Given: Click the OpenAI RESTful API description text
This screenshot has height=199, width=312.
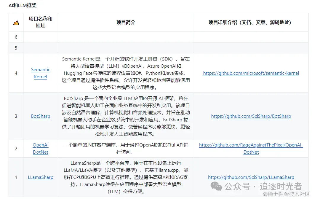Looking at the screenshot, I should click(126, 148).
